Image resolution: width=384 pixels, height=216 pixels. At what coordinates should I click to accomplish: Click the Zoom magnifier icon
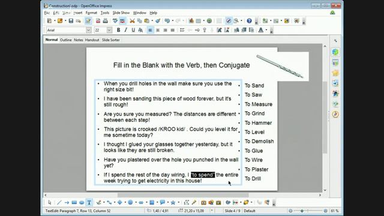click(x=236, y=21)
